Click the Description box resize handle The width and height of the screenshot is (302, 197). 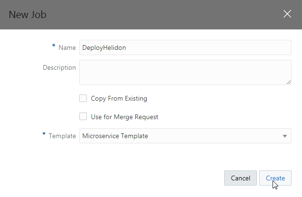tap(288, 82)
